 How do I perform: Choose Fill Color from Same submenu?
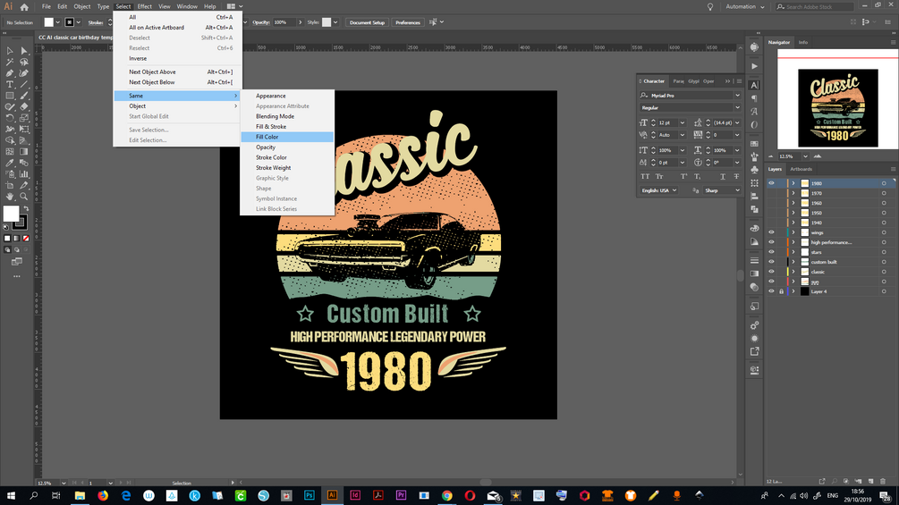coord(287,137)
